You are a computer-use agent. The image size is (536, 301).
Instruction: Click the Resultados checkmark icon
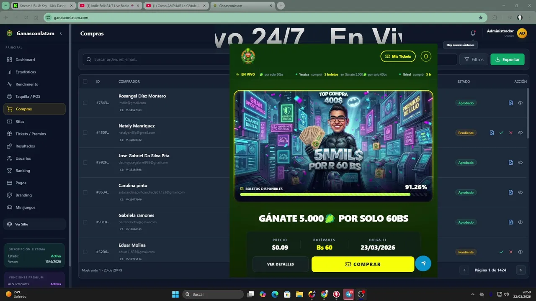click(x=10, y=146)
